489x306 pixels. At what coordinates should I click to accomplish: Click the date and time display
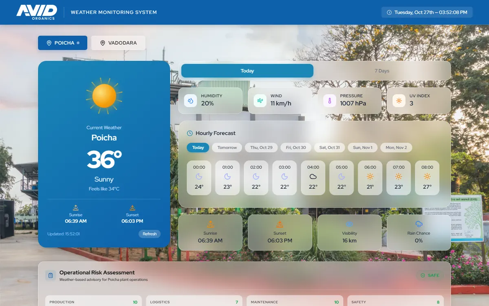tap(427, 12)
